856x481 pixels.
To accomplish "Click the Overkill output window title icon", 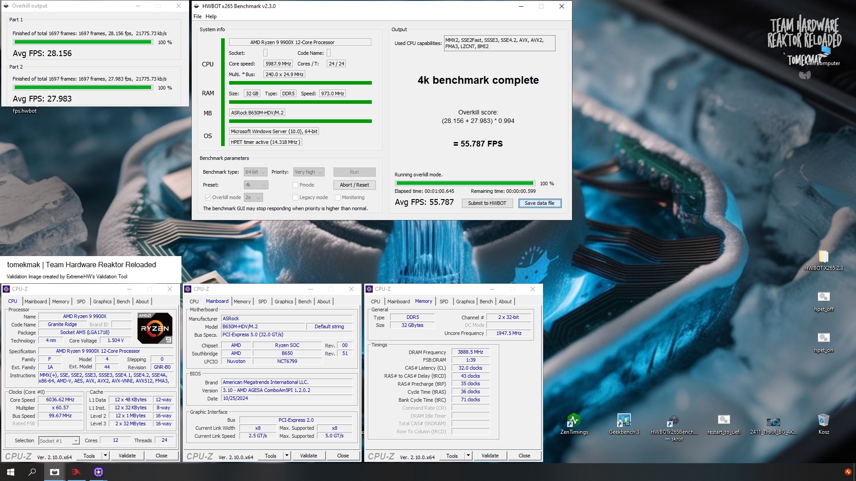I will pos(6,6).
